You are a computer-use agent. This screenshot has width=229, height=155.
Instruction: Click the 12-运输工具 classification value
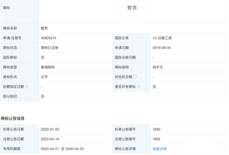[163, 38]
